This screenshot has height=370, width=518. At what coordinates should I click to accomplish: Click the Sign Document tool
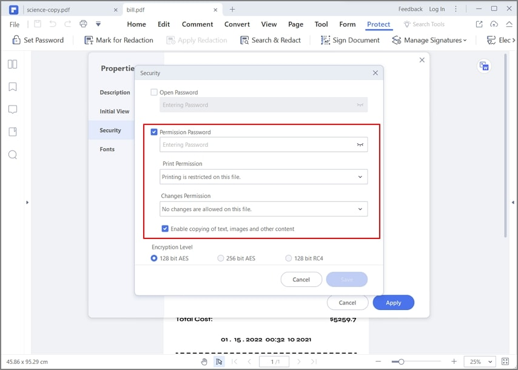click(x=351, y=40)
